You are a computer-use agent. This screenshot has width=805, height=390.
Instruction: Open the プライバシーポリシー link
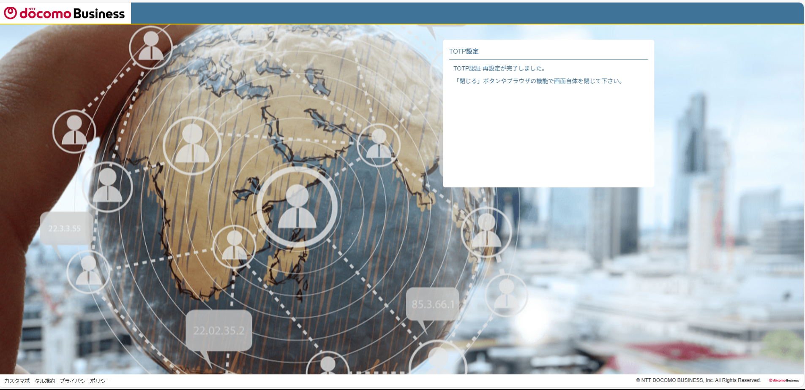(x=85, y=381)
